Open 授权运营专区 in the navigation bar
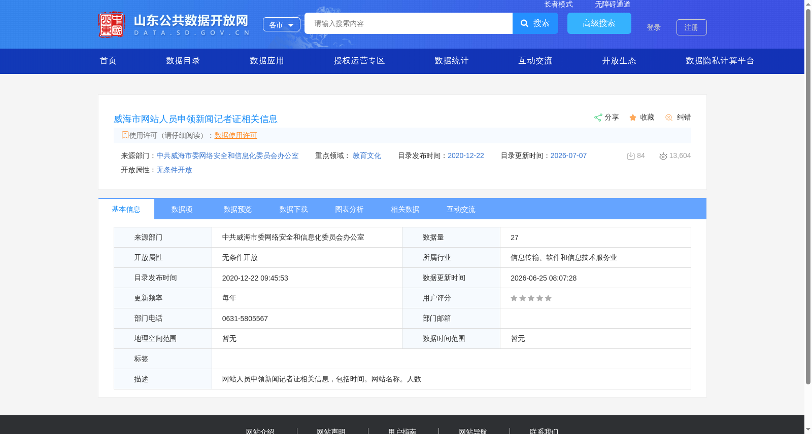The width and height of the screenshot is (812, 434). click(359, 61)
